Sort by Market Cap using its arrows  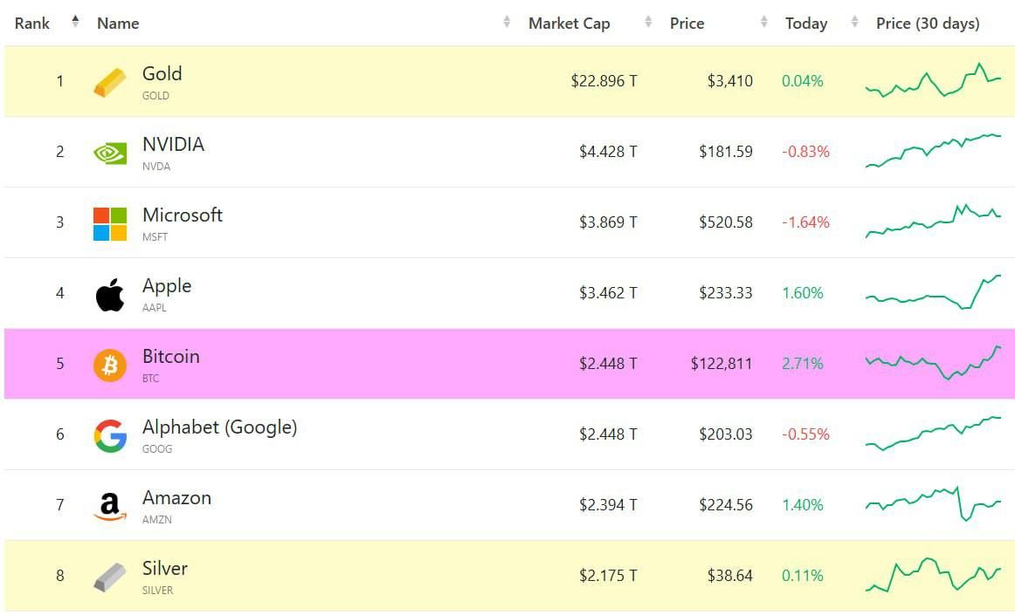point(648,22)
